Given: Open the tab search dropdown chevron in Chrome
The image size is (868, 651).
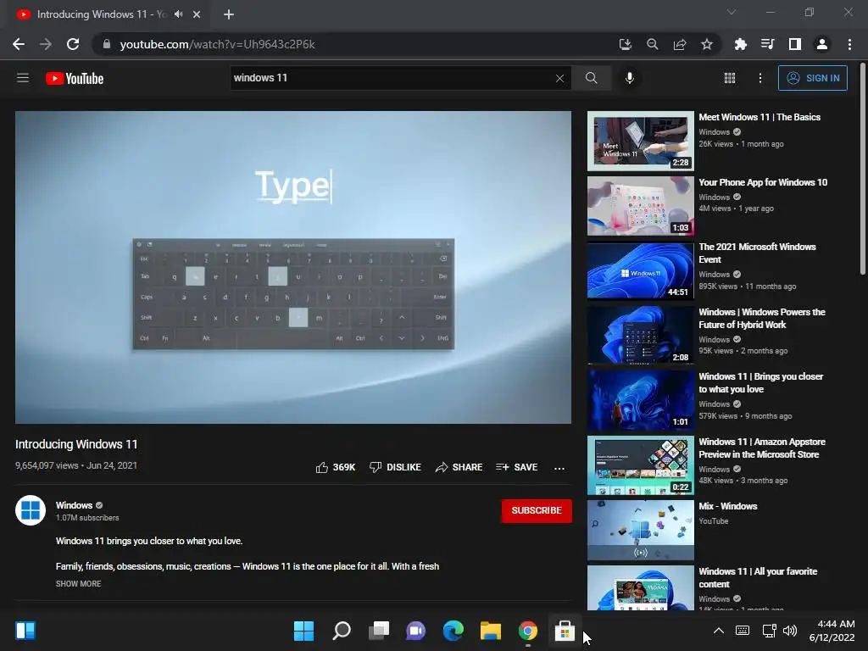Looking at the screenshot, I should pyautogui.click(x=732, y=12).
